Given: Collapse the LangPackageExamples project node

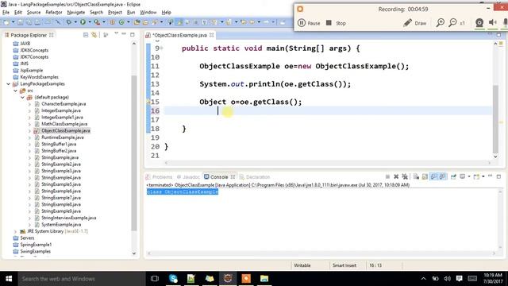Looking at the screenshot, I should [x=9, y=84].
